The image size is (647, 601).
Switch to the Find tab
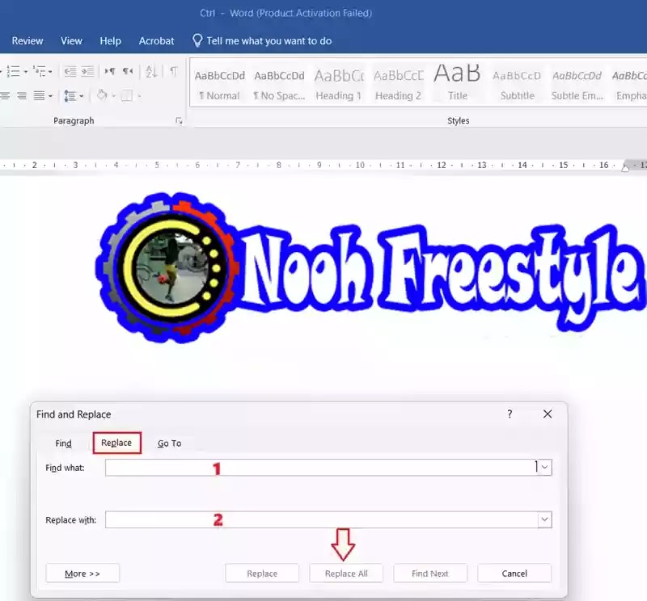tap(64, 443)
